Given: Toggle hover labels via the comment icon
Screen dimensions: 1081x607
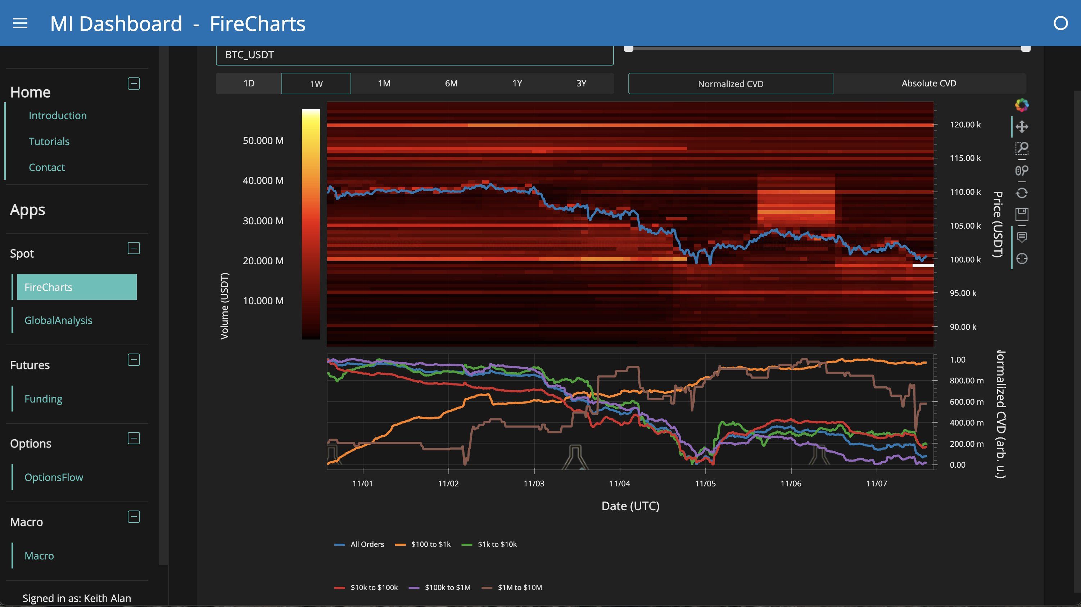Looking at the screenshot, I should click(x=1023, y=237).
